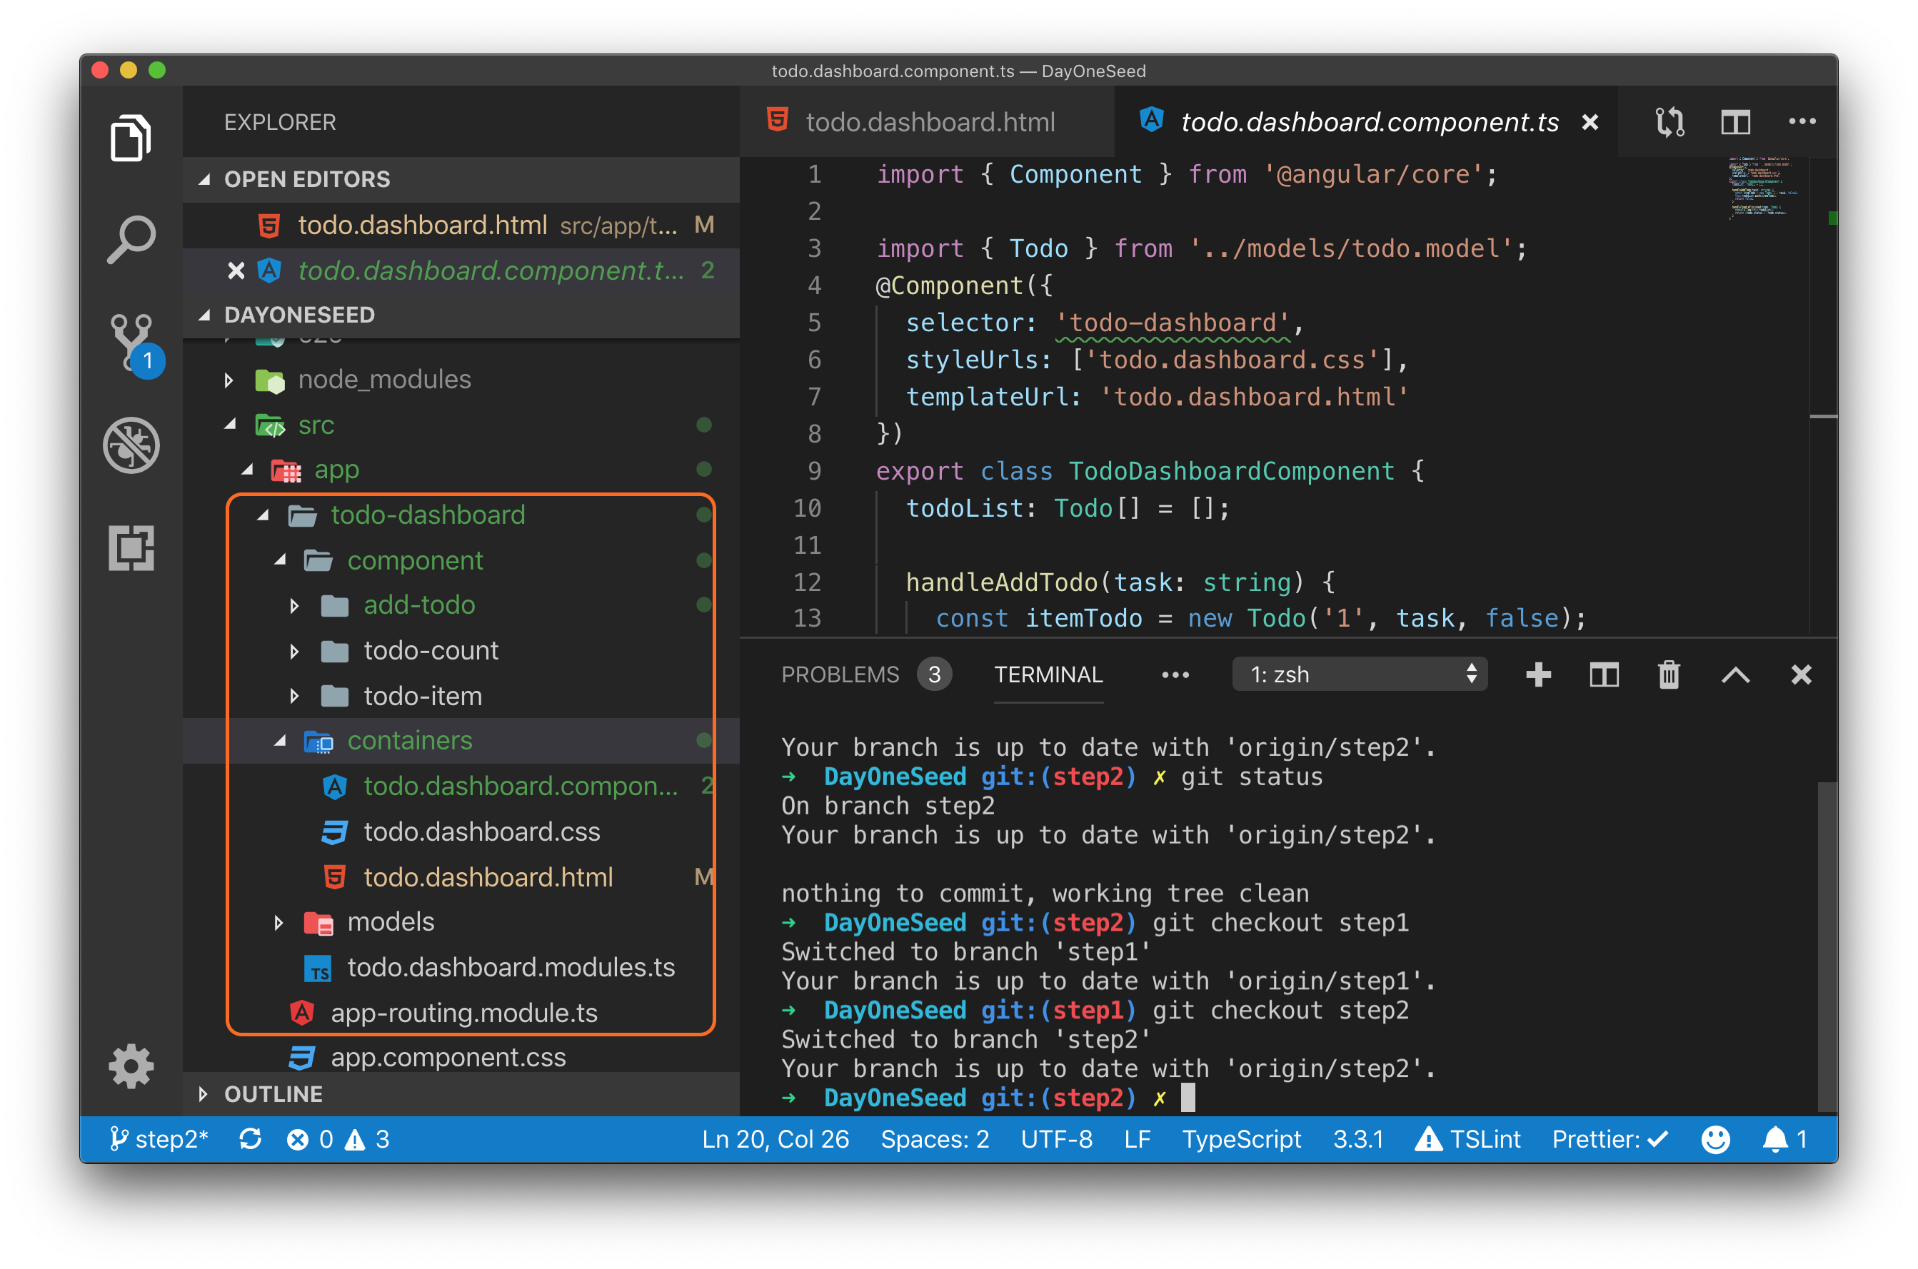Collapse the OPEN EDITORS section

pos(461,179)
